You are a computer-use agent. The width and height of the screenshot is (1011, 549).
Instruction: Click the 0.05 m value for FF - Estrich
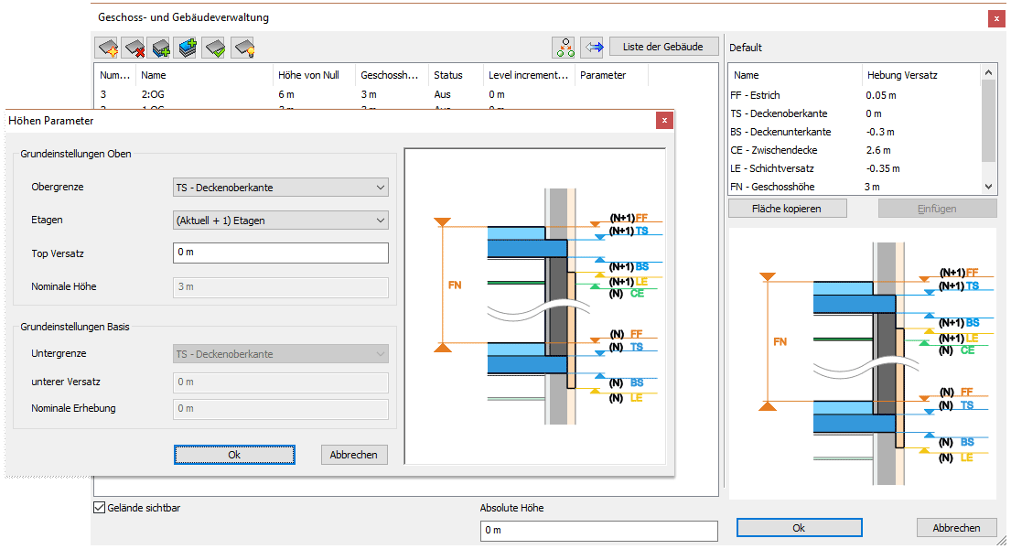tap(881, 95)
